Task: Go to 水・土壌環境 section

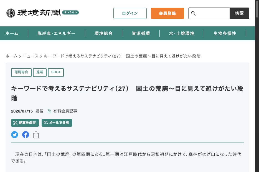Action: 182,33
